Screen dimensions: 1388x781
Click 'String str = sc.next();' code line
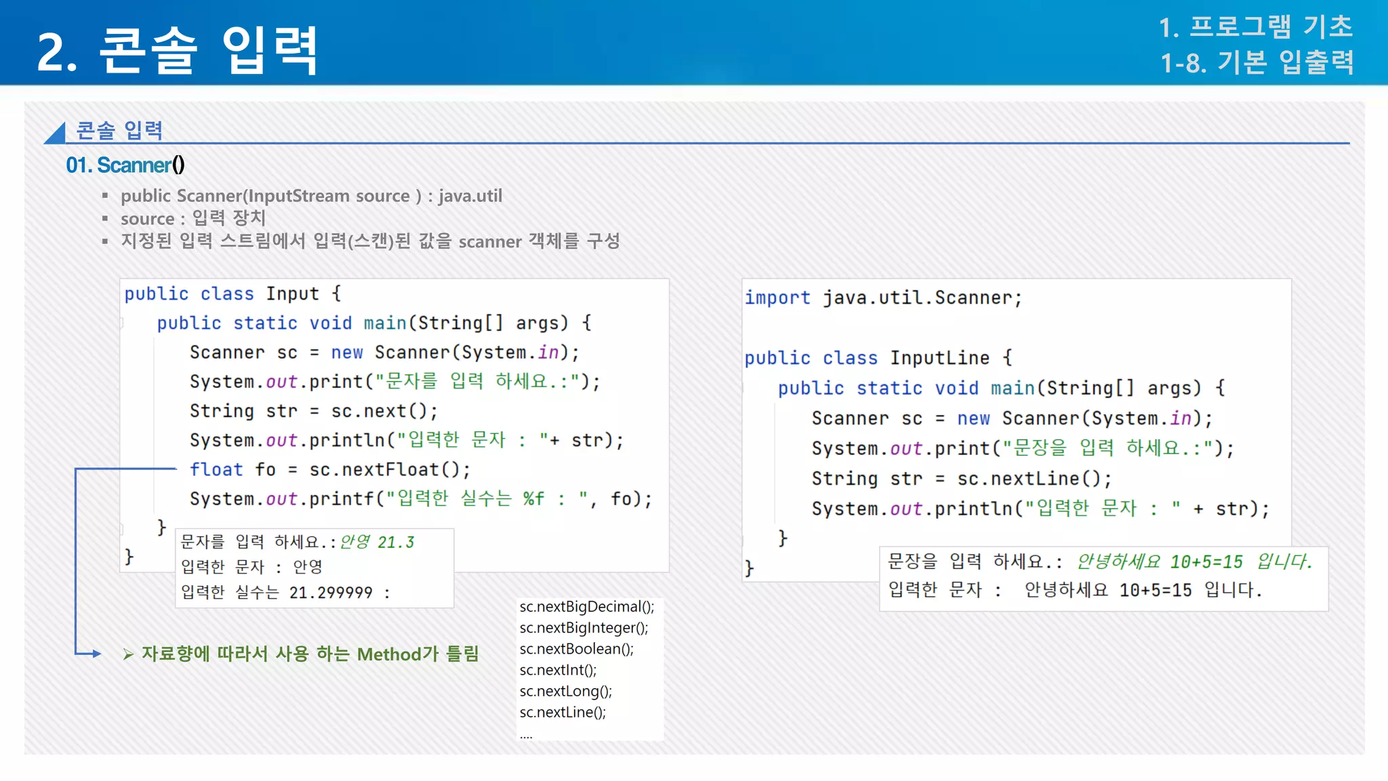coord(314,411)
